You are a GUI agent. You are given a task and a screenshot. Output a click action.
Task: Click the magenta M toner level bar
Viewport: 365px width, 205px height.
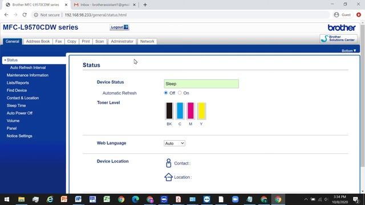tap(190, 111)
